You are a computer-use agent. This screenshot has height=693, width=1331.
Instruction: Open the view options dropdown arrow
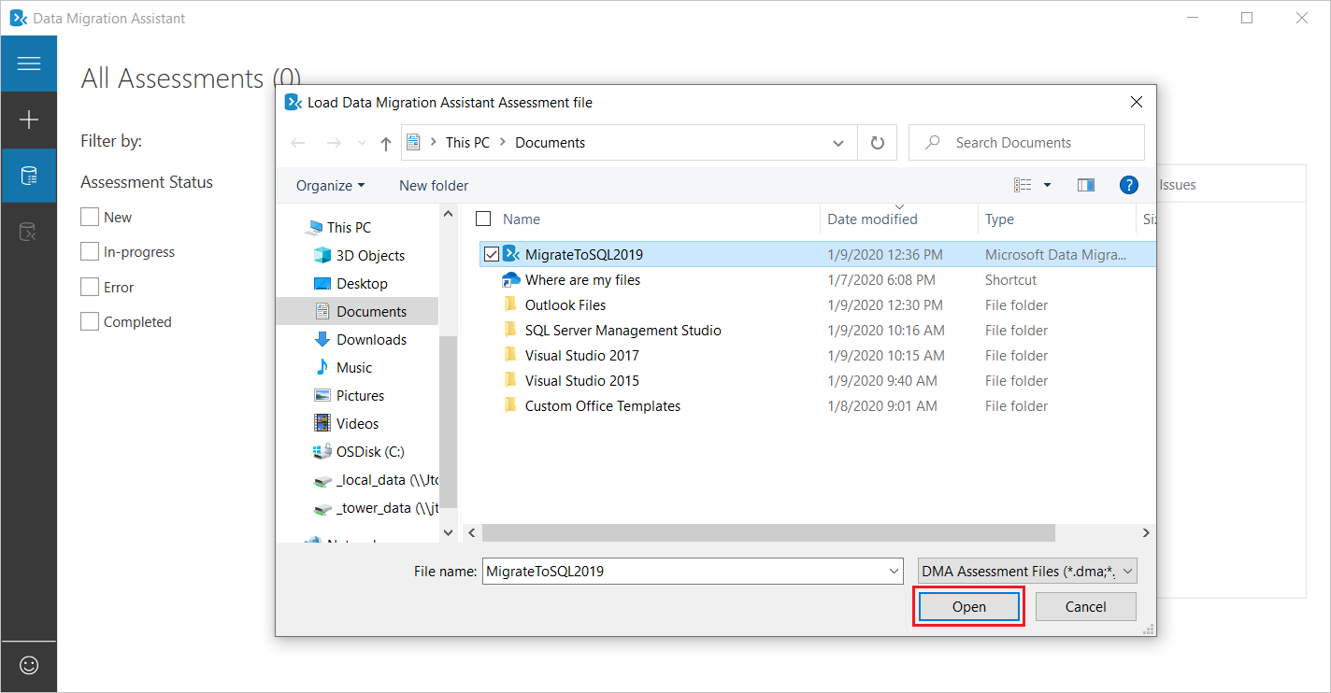pos(1047,185)
